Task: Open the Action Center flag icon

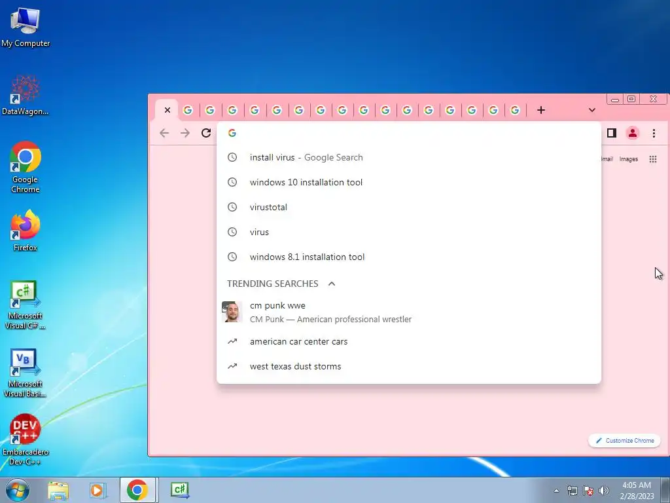Action: 588,491
